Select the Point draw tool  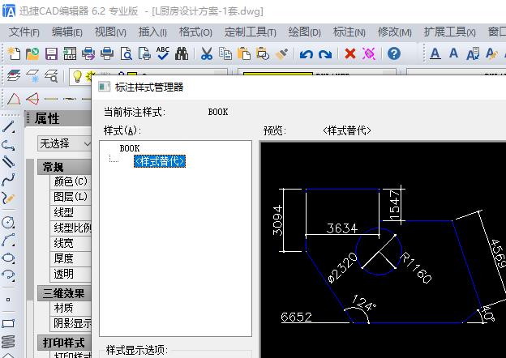[8, 300]
